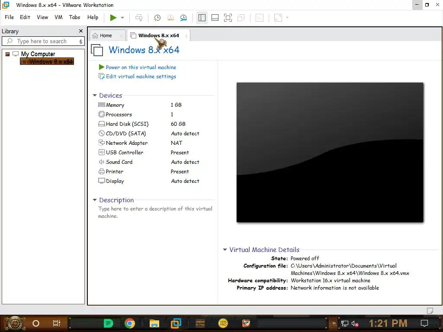Select the Windows 8.x x64 tab
The height and width of the screenshot is (332, 443).
click(x=158, y=35)
